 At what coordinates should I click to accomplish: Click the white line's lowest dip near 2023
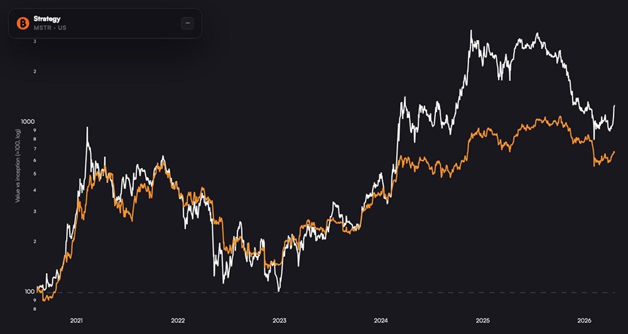pyautogui.click(x=278, y=291)
